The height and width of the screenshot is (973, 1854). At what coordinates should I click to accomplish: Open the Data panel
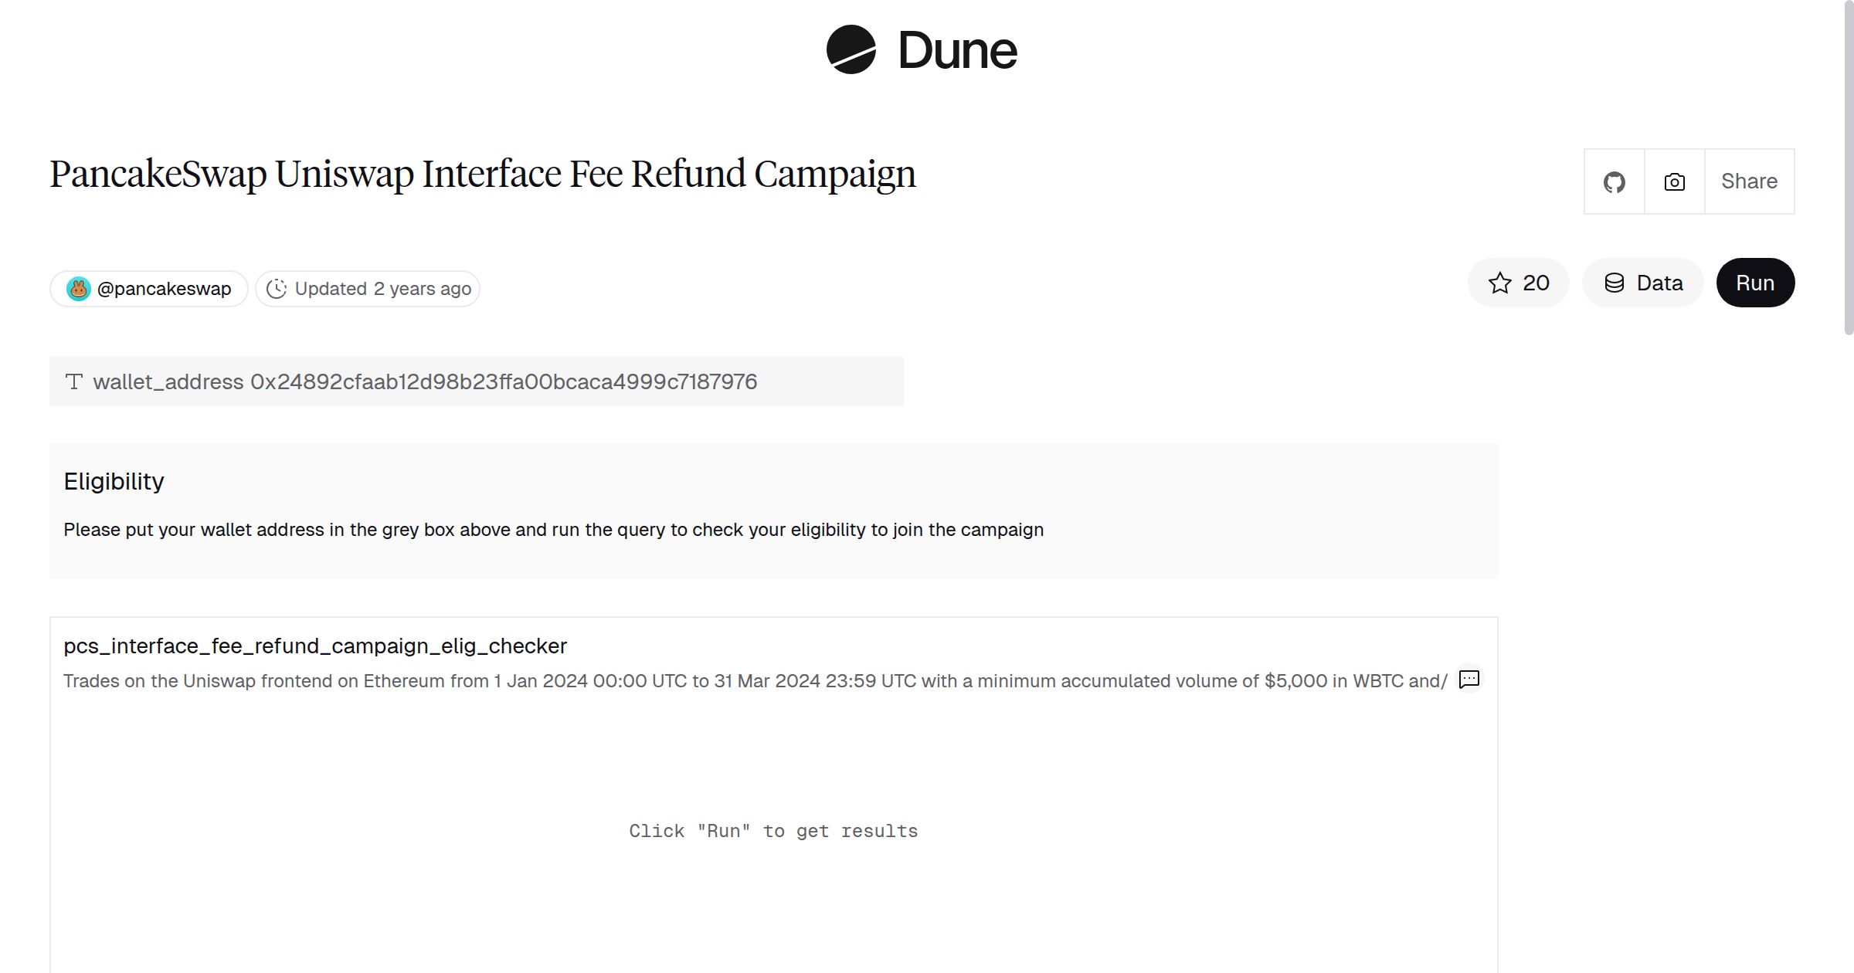[1643, 283]
